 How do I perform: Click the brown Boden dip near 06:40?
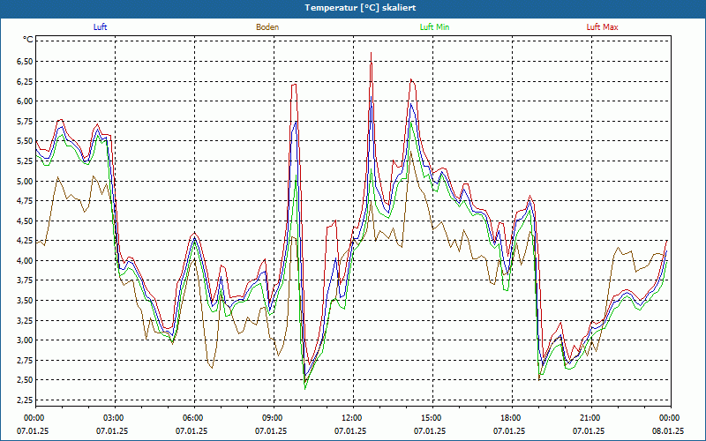[212, 367]
